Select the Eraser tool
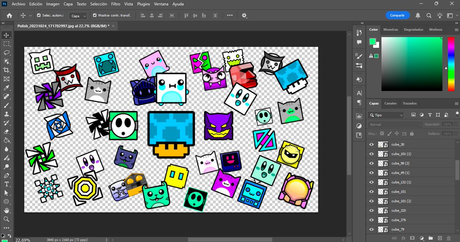The image size is (460, 242). [x=6, y=132]
